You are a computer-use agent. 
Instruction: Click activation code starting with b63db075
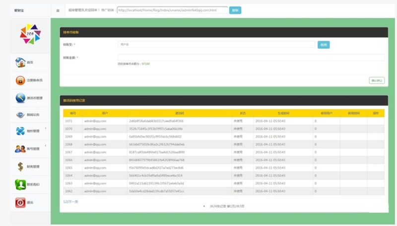[157, 145]
